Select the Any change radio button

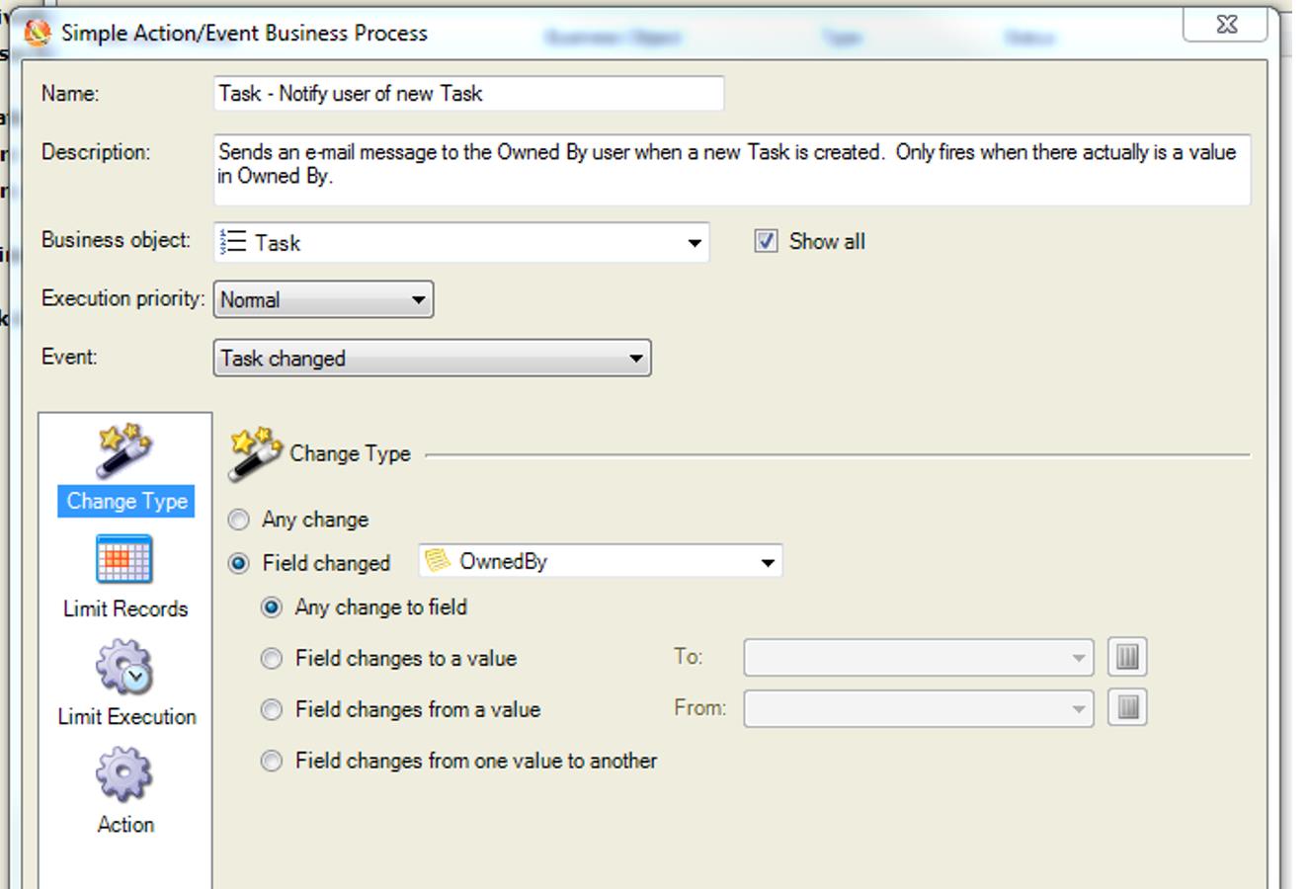coord(239,520)
